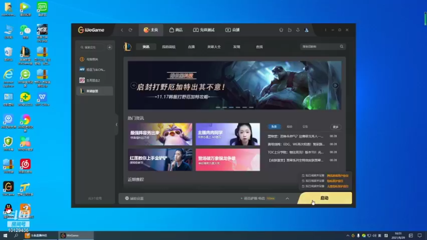The image size is (427, 240).
Task: Select the NetEase Cloud Music desktop icon
Action: pyautogui.click(x=25, y=166)
